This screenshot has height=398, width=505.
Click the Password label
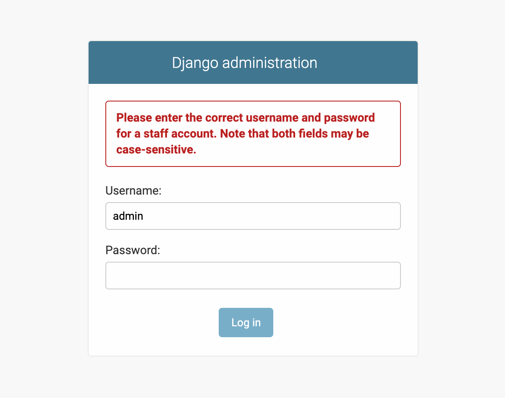point(133,250)
